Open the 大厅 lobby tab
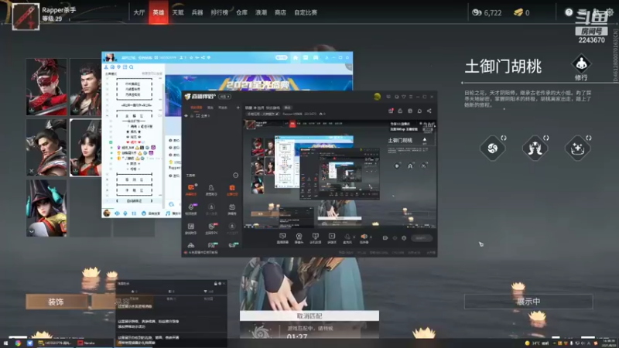 (139, 12)
